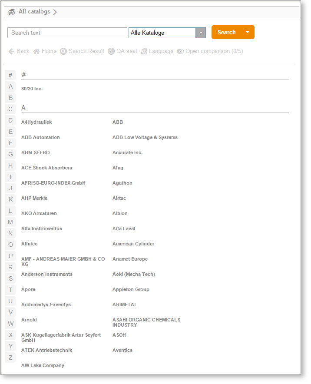Open the Arnold catalog
The height and width of the screenshot is (384, 311).
pos(29,320)
